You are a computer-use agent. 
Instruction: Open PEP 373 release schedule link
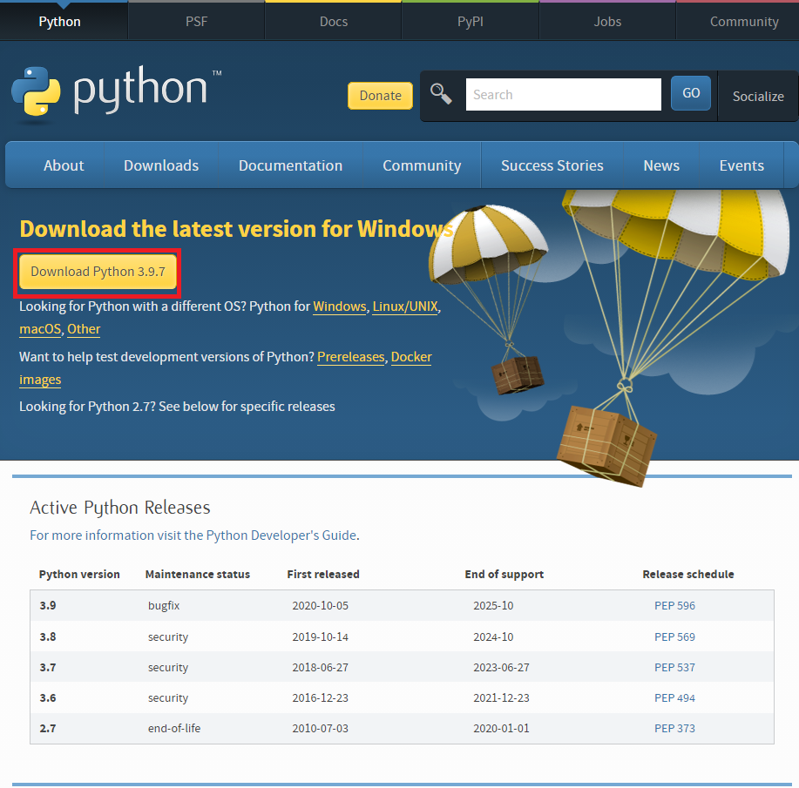[x=674, y=729]
